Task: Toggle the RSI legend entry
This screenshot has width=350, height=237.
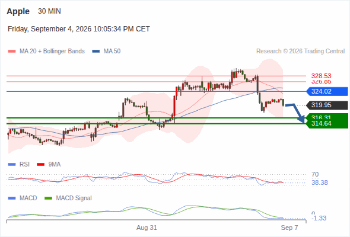Action: 19,164
